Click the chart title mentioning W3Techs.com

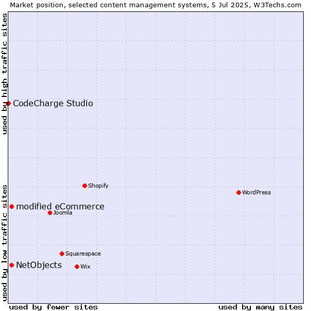tap(155, 5)
